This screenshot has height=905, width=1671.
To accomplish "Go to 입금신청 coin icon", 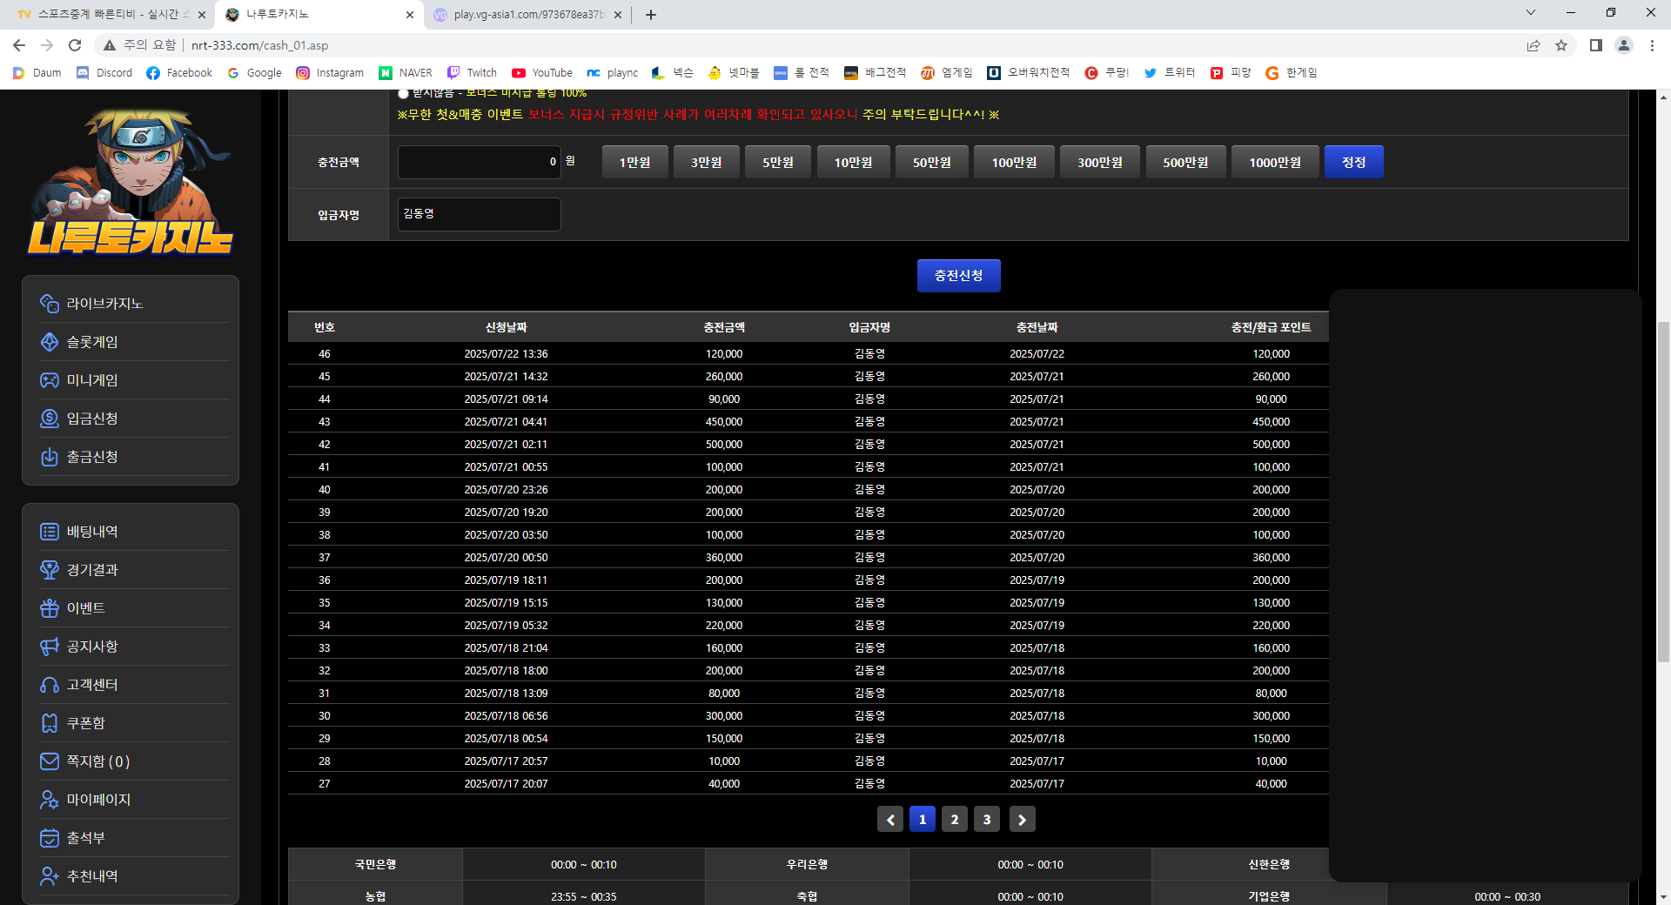I will 50,419.
